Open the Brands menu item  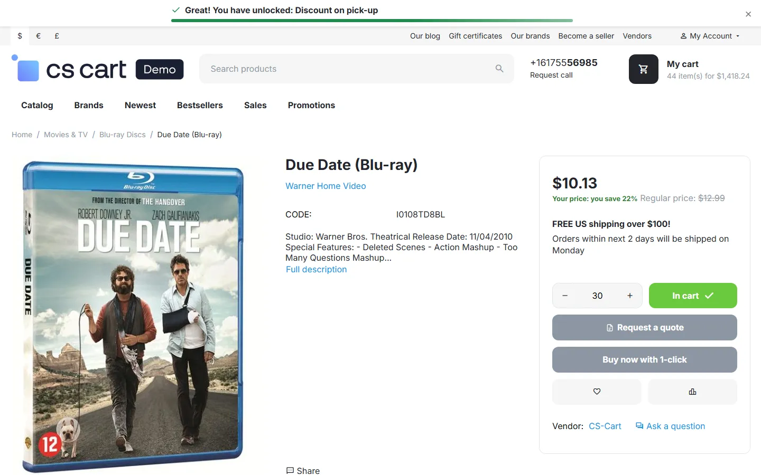coord(89,105)
